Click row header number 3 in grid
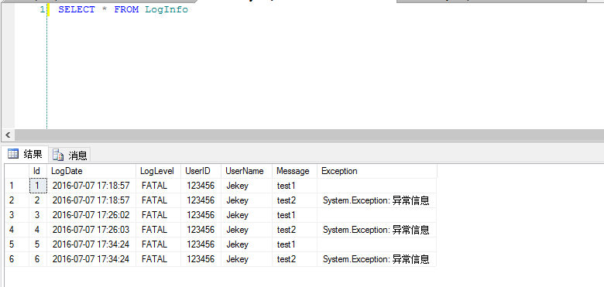The image size is (604, 287). point(17,215)
